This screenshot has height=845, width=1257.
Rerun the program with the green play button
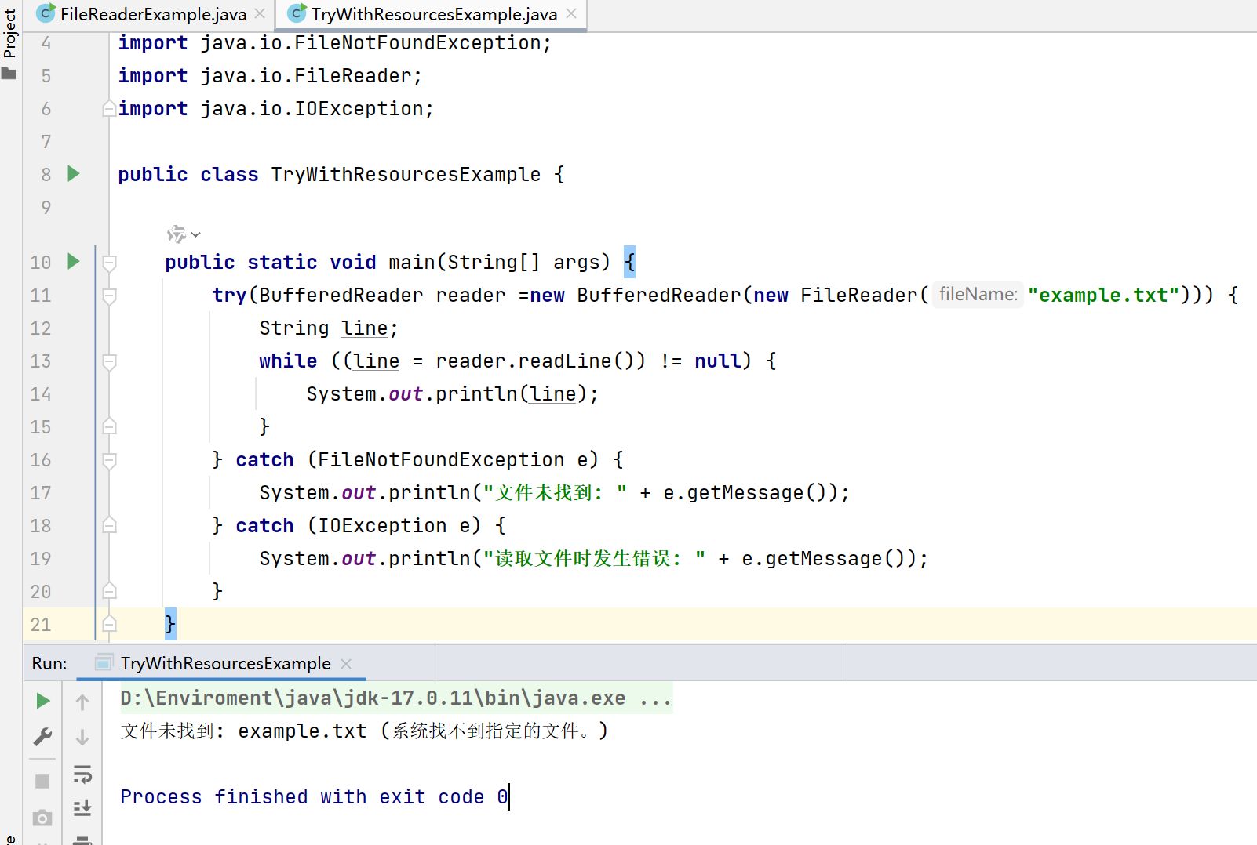42,701
